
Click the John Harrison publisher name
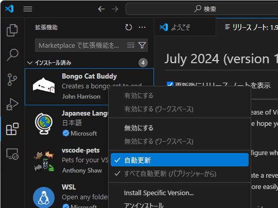(81, 97)
